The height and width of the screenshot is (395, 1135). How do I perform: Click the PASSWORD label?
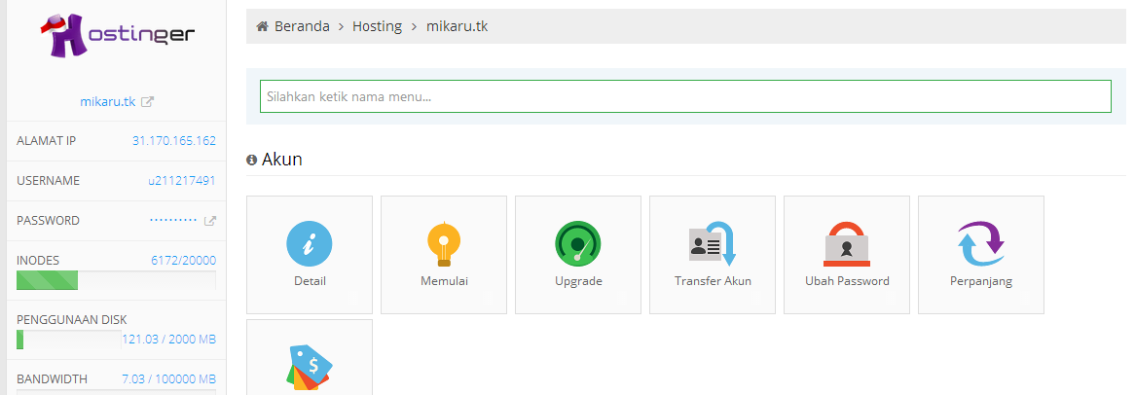49,221
